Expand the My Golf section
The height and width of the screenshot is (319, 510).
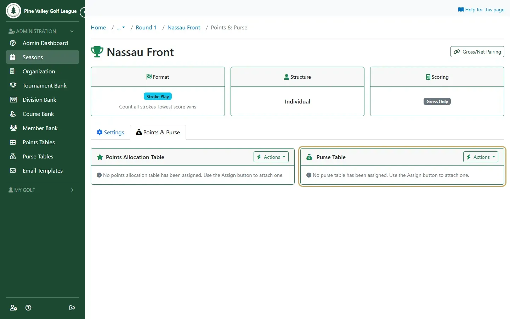(42, 190)
